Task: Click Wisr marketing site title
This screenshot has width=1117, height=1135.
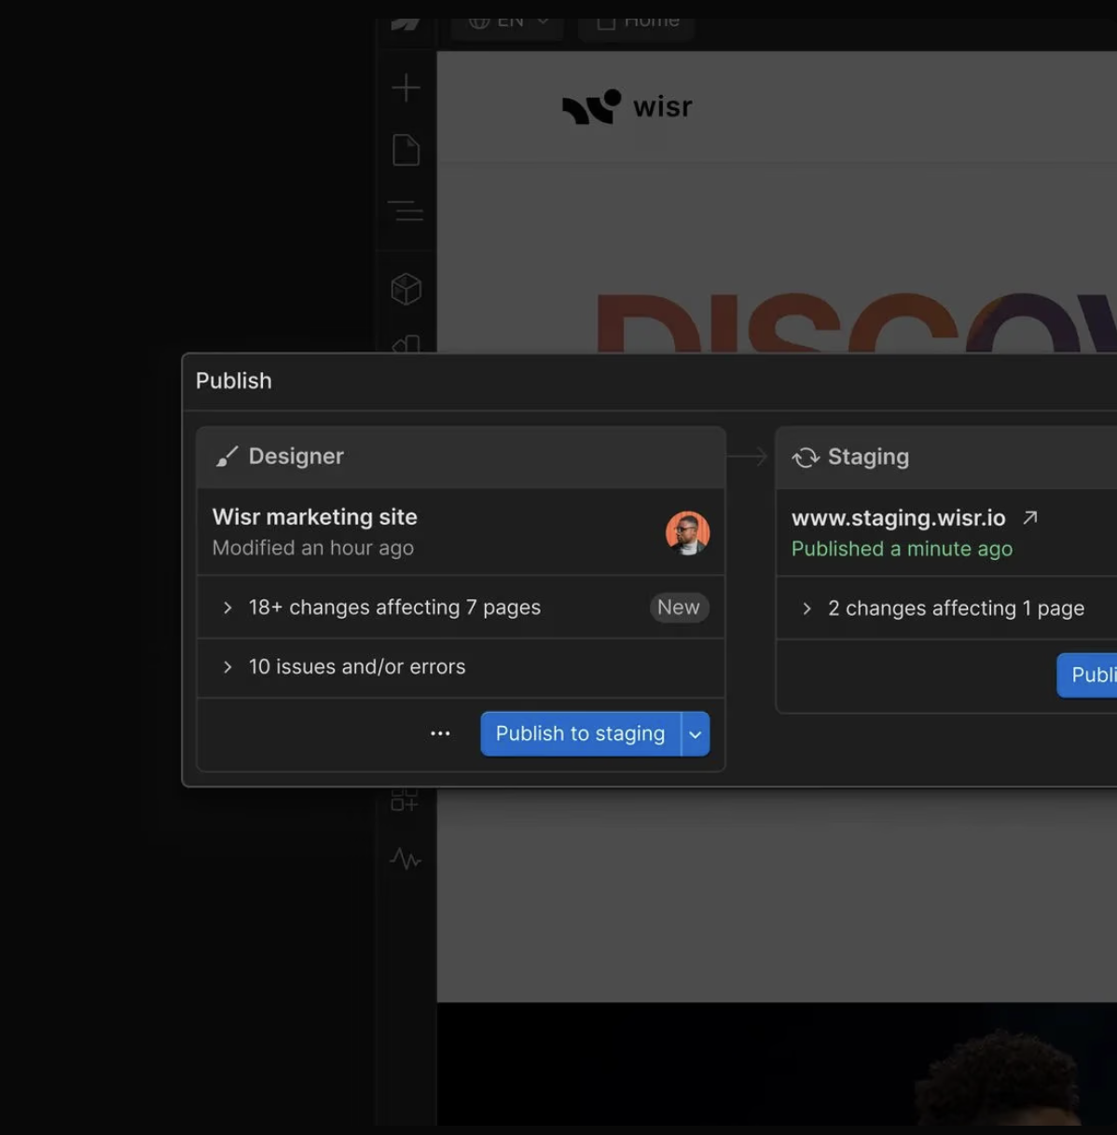Action: click(315, 517)
